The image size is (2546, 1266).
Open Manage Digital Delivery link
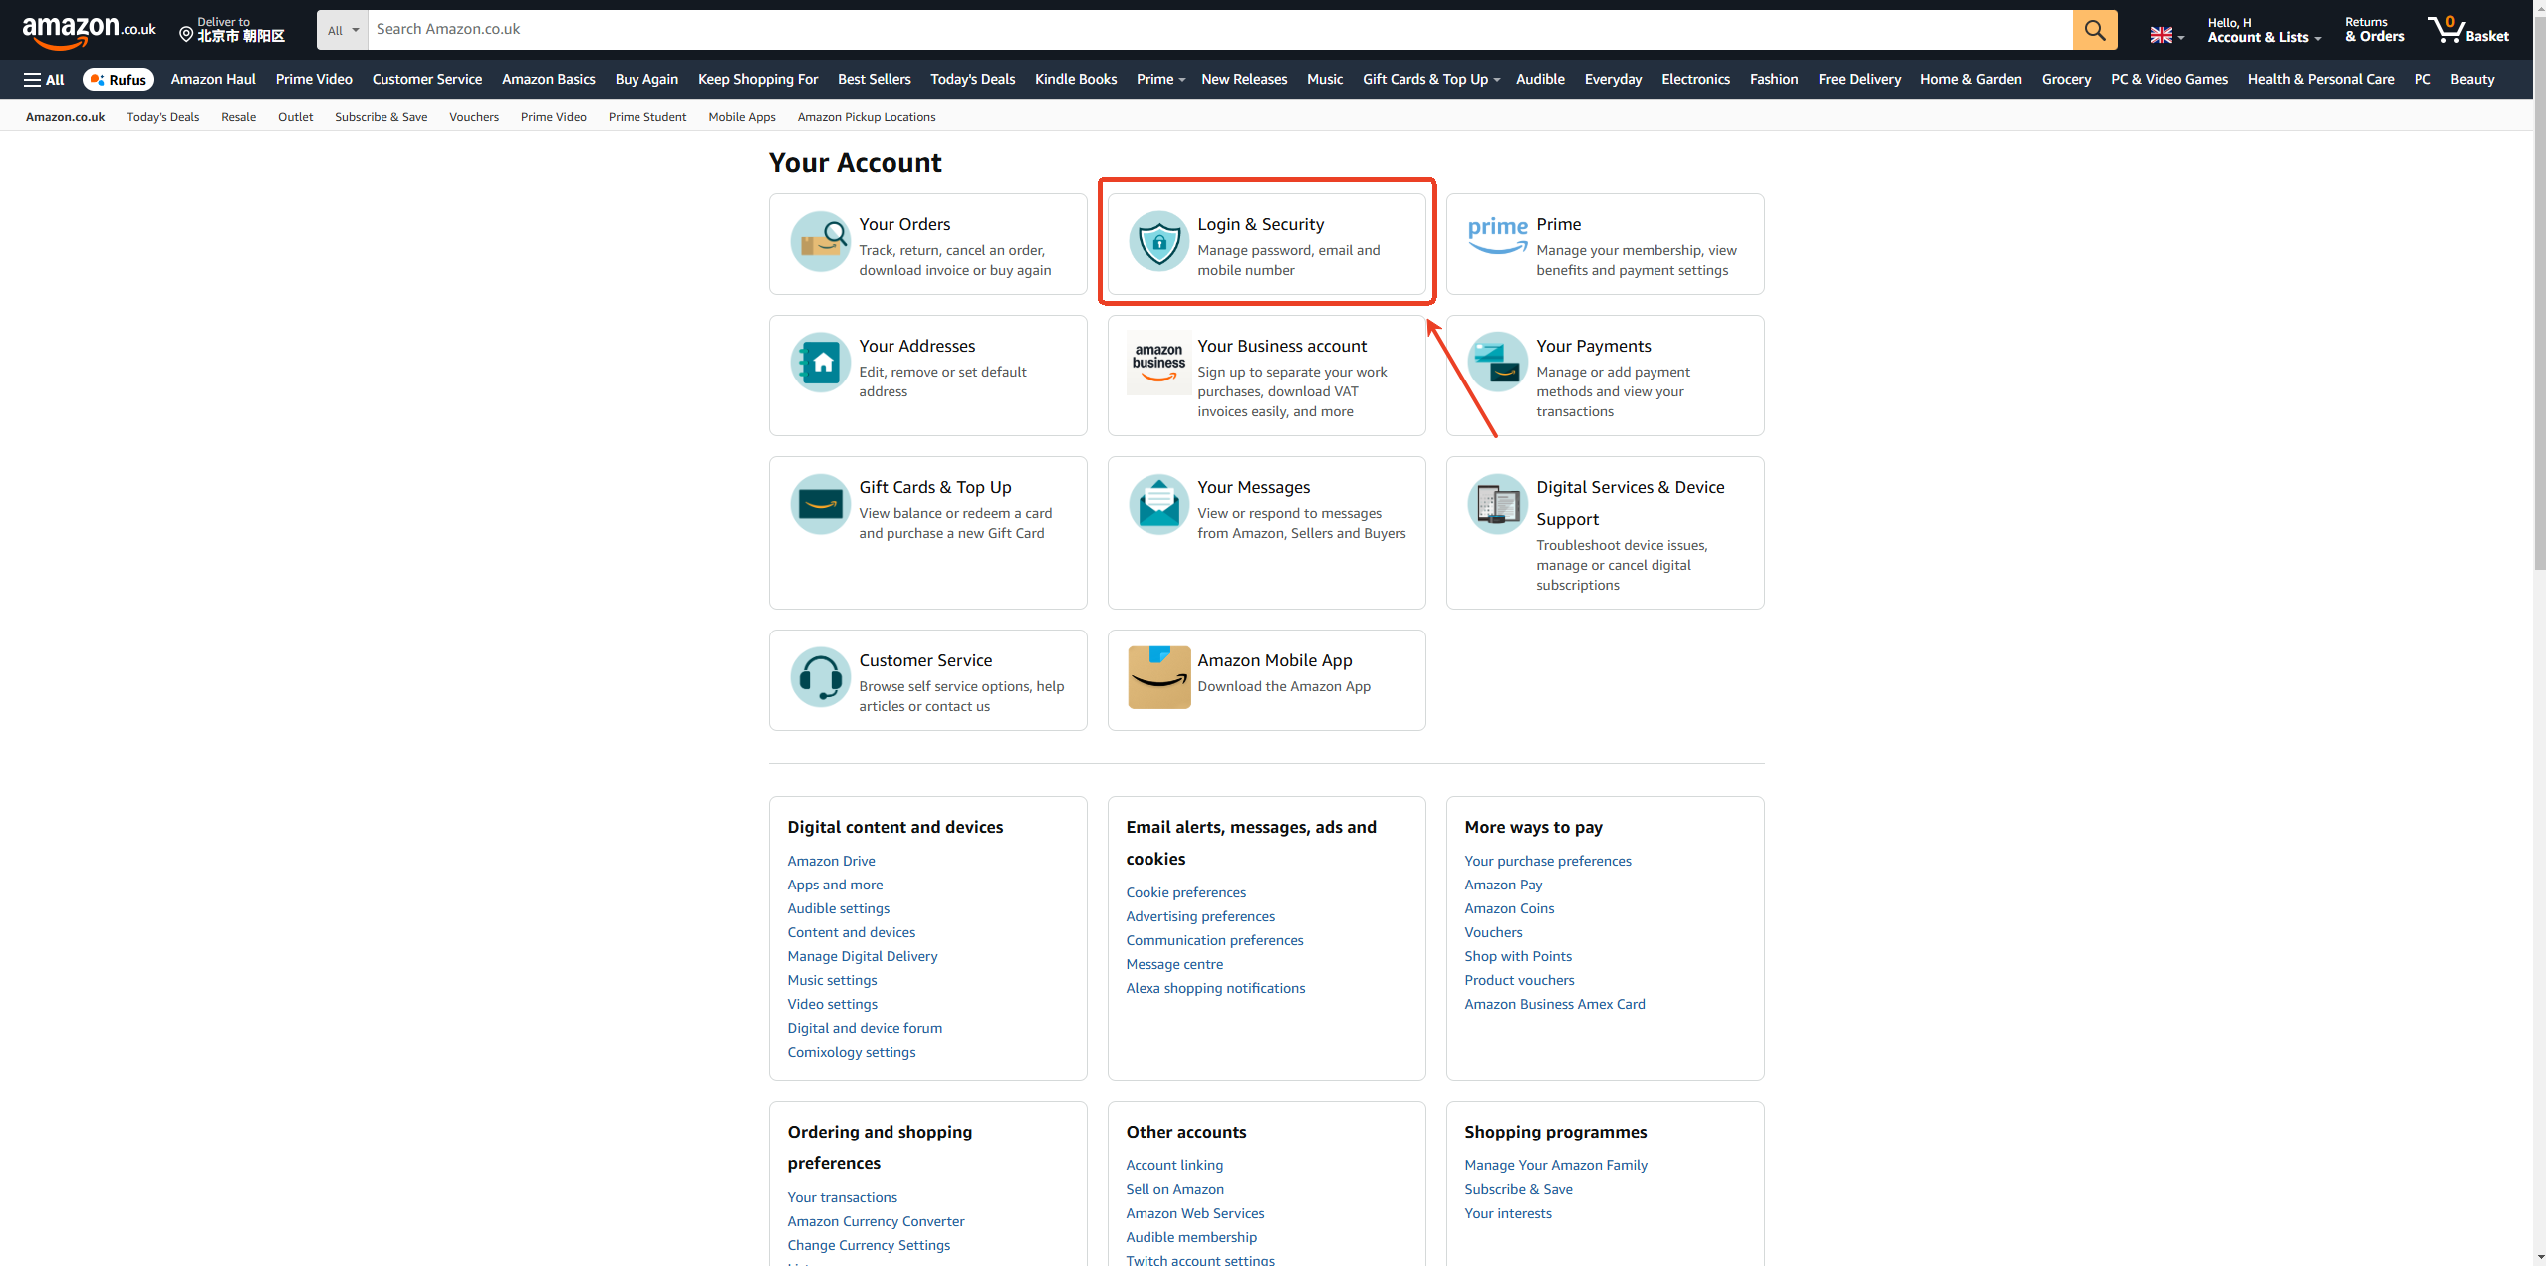tap(863, 956)
